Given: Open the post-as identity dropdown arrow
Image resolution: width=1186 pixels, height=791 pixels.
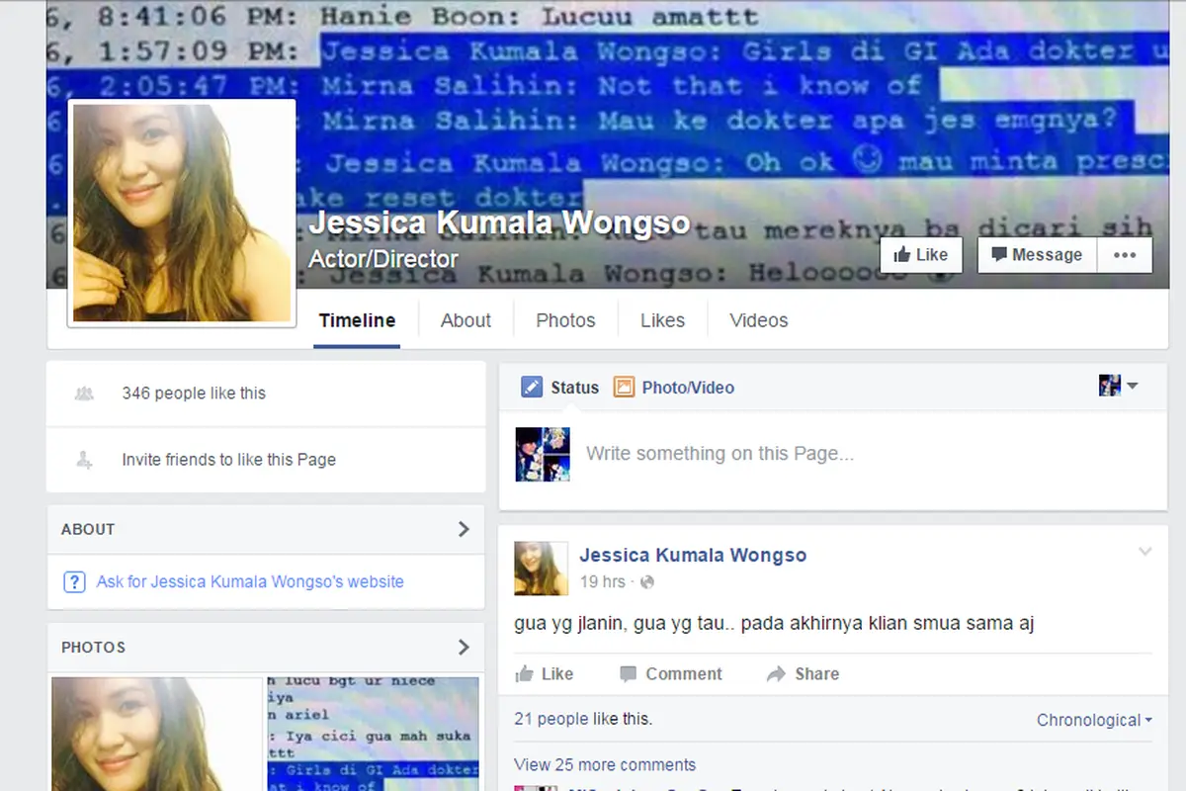Looking at the screenshot, I should coord(1133,386).
